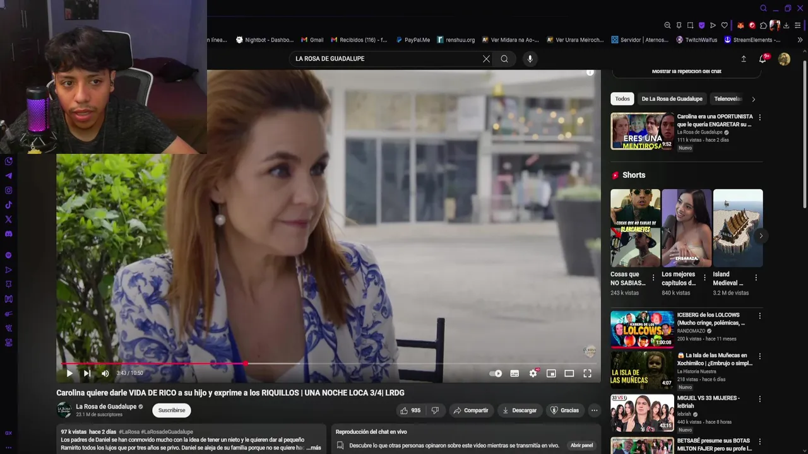This screenshot has width=808, height=454.
Task: Open Telegram in Opera sidebar
Action: (x=8, y=176)
